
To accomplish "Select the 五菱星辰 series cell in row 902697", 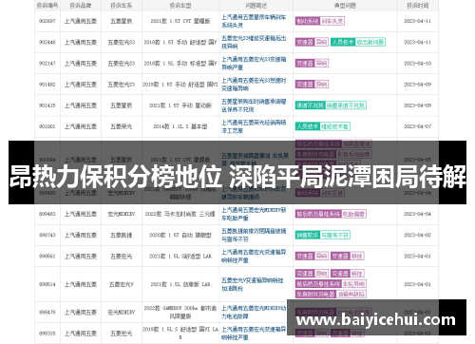I will click(122, 21).
